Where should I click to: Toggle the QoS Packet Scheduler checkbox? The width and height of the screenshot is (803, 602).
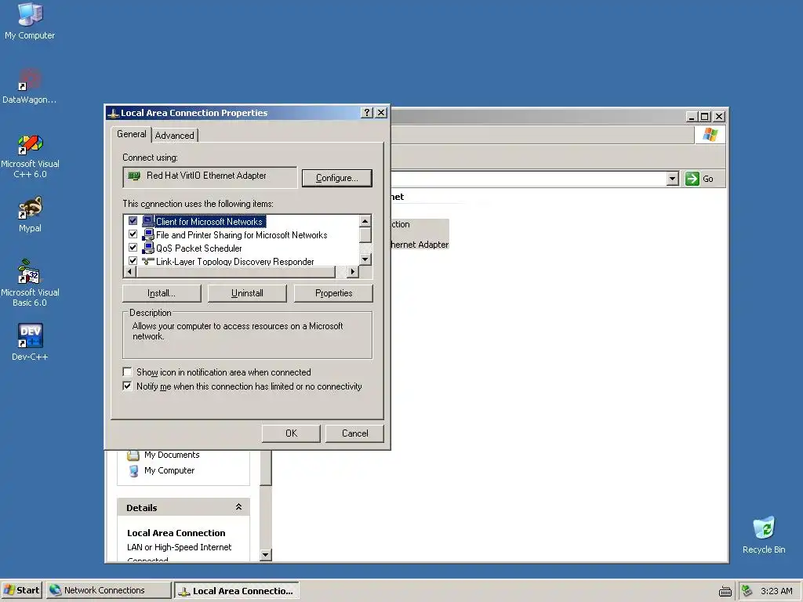pos(133,247)
